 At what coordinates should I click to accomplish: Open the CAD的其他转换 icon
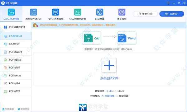coord(78,12)
